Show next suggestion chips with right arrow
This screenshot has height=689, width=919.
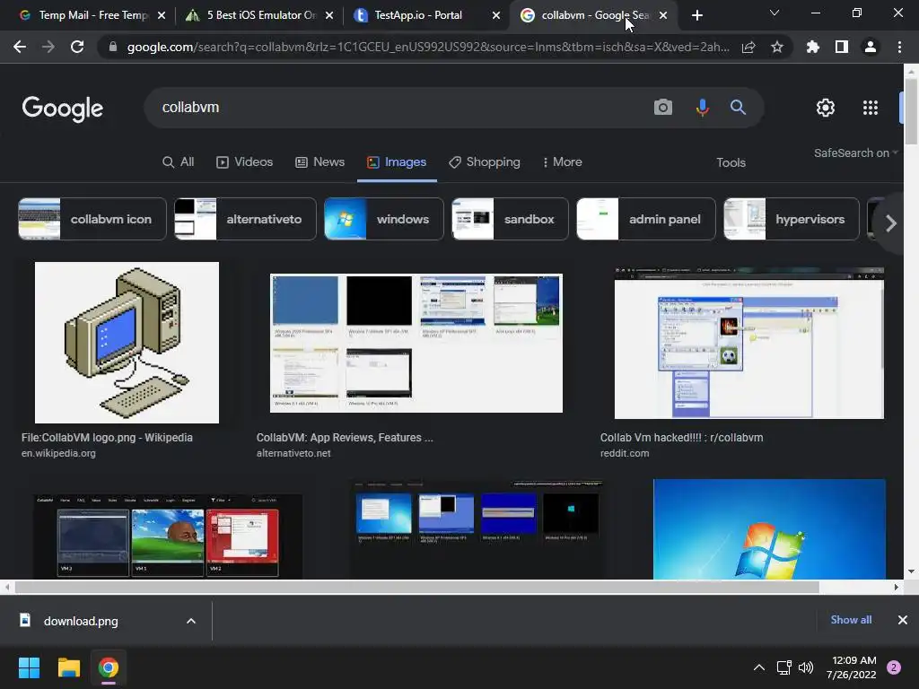click(891, 222)
